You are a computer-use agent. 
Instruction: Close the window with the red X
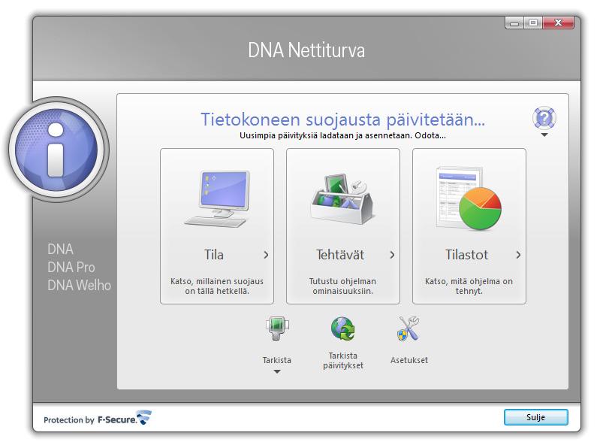tap(558, 23)
